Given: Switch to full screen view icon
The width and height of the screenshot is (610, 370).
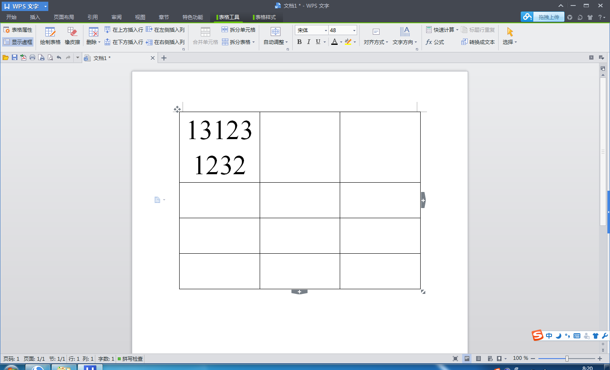Looking at the screenshot, I should pos(455,359).
